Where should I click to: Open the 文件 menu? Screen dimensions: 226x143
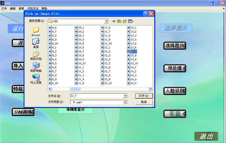click(x=4, y=9)
